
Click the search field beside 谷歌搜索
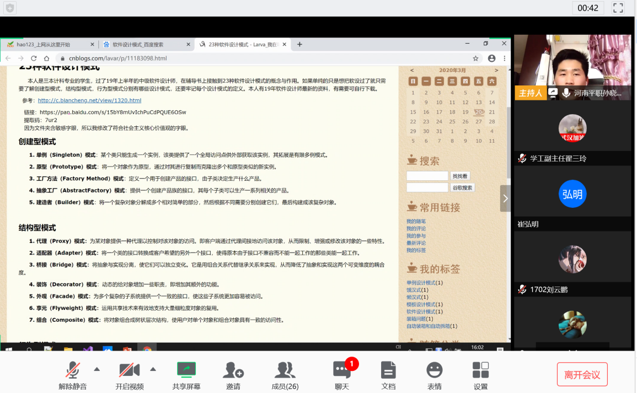(427, 187)
